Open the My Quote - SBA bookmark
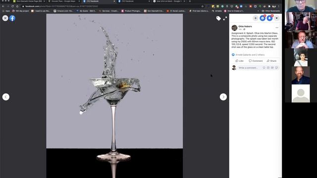Image resolution: width=317 pixels, height=178 pixels. (x=86, y=11)
